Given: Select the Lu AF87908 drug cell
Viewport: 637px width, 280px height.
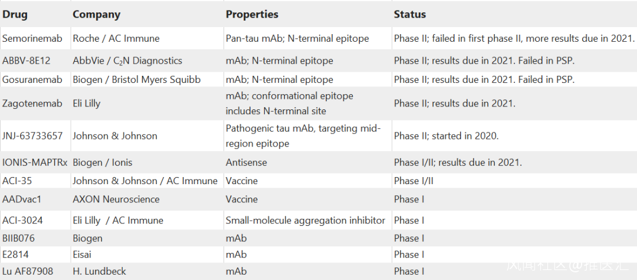Looking at the screenshot, I should click(27, 271).
